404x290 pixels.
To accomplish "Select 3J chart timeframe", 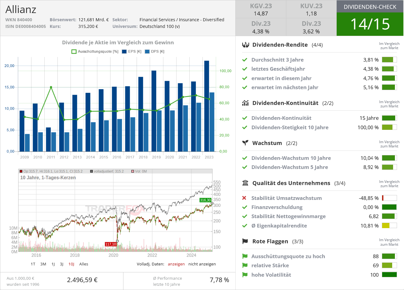I will (x=62, y=264).
